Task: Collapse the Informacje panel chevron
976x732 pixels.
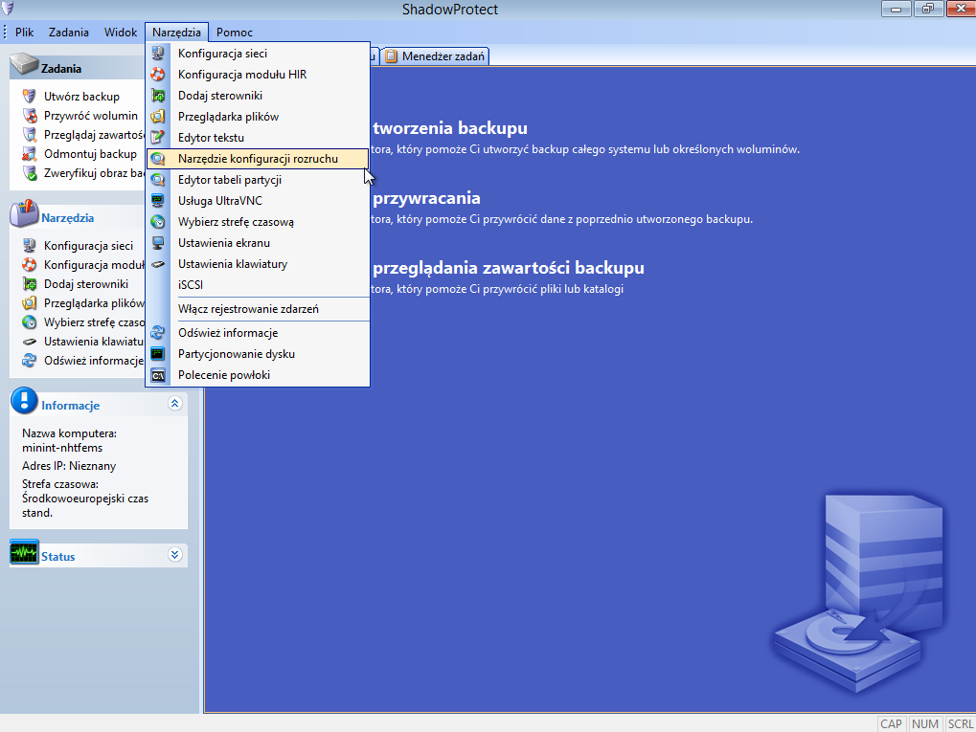Action: 175,404
